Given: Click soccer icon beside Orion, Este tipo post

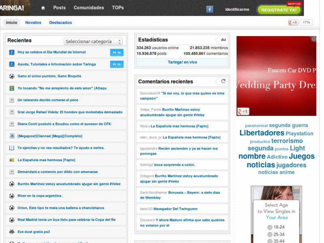Looking at the screenshot, I should pos(12,208).
